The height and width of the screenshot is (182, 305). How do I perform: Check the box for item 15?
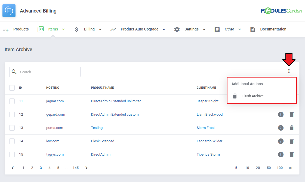12,155
